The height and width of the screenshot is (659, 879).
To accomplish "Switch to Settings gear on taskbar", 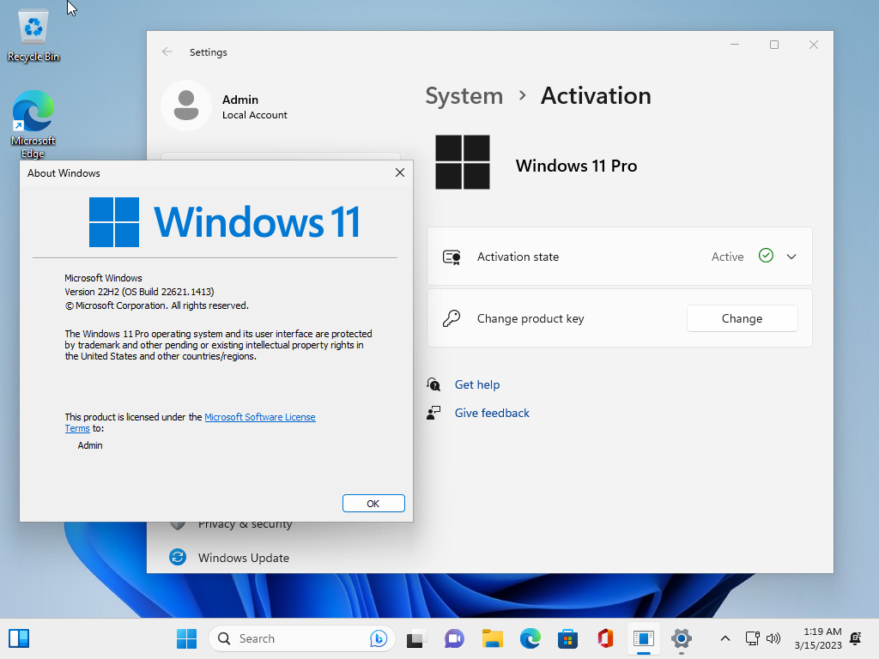I will (681, 638).
